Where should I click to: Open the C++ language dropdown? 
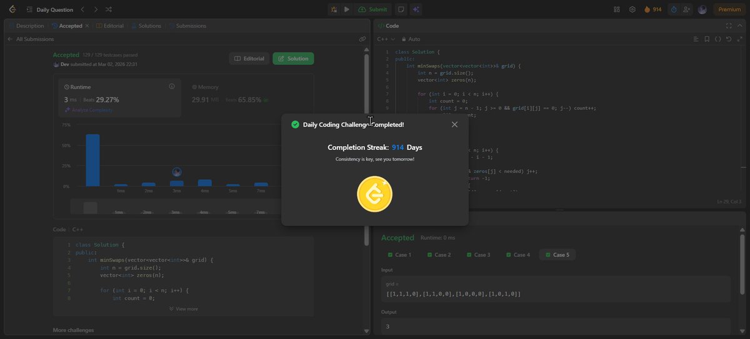click(x=386, y=39)
